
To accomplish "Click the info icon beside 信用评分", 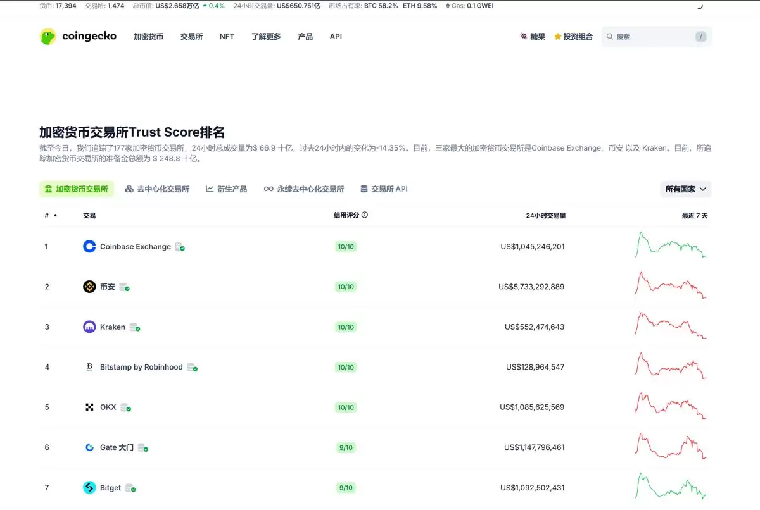I will (x=365, y=215).
